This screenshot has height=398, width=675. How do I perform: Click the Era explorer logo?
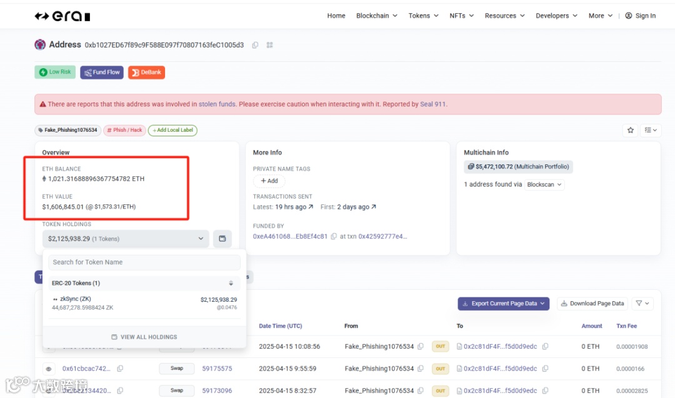coord(62,16)
